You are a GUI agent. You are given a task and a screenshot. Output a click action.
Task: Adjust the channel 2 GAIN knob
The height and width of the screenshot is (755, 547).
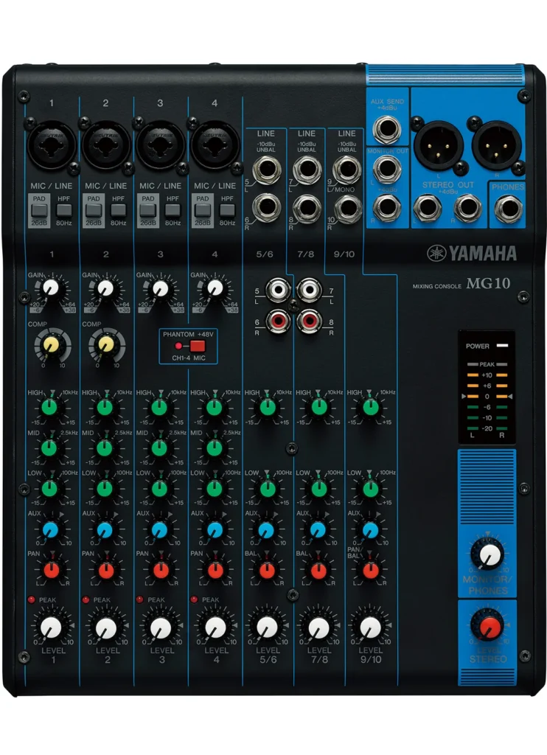click(105, 288)
